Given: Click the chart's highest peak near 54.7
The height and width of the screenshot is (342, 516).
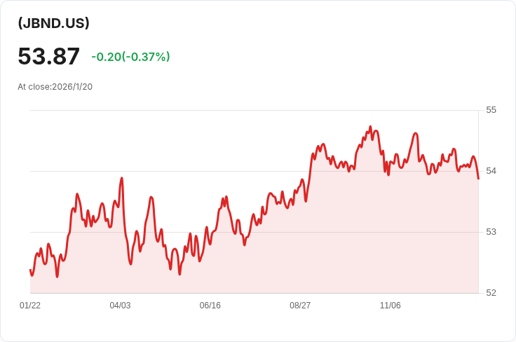Looking at the screenshot, I should click(x=370, y=127).
